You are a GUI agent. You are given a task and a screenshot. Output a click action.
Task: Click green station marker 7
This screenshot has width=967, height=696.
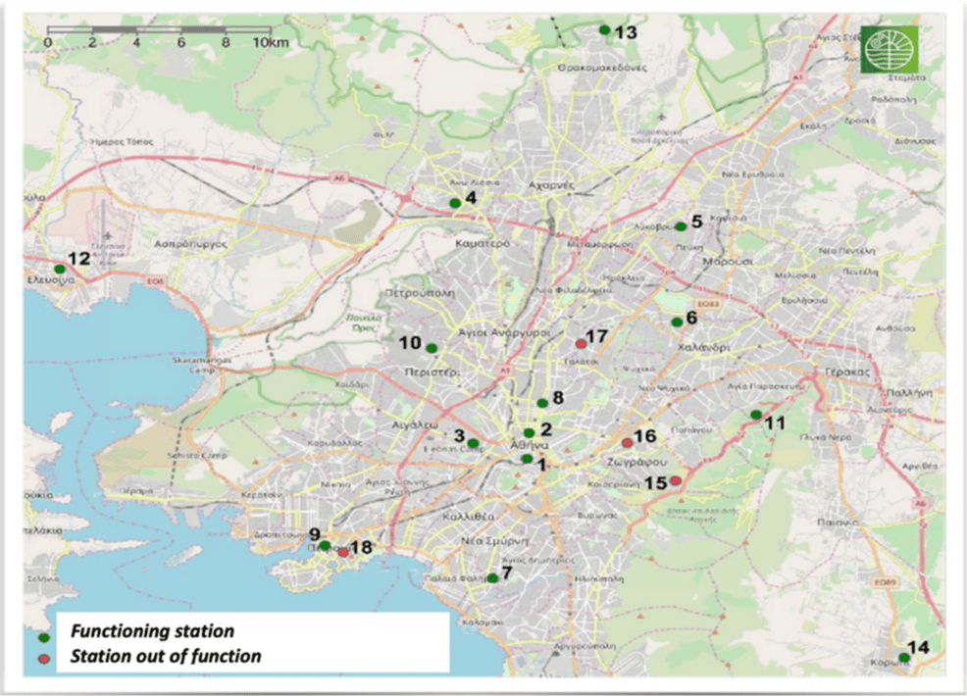coord(492,578)
